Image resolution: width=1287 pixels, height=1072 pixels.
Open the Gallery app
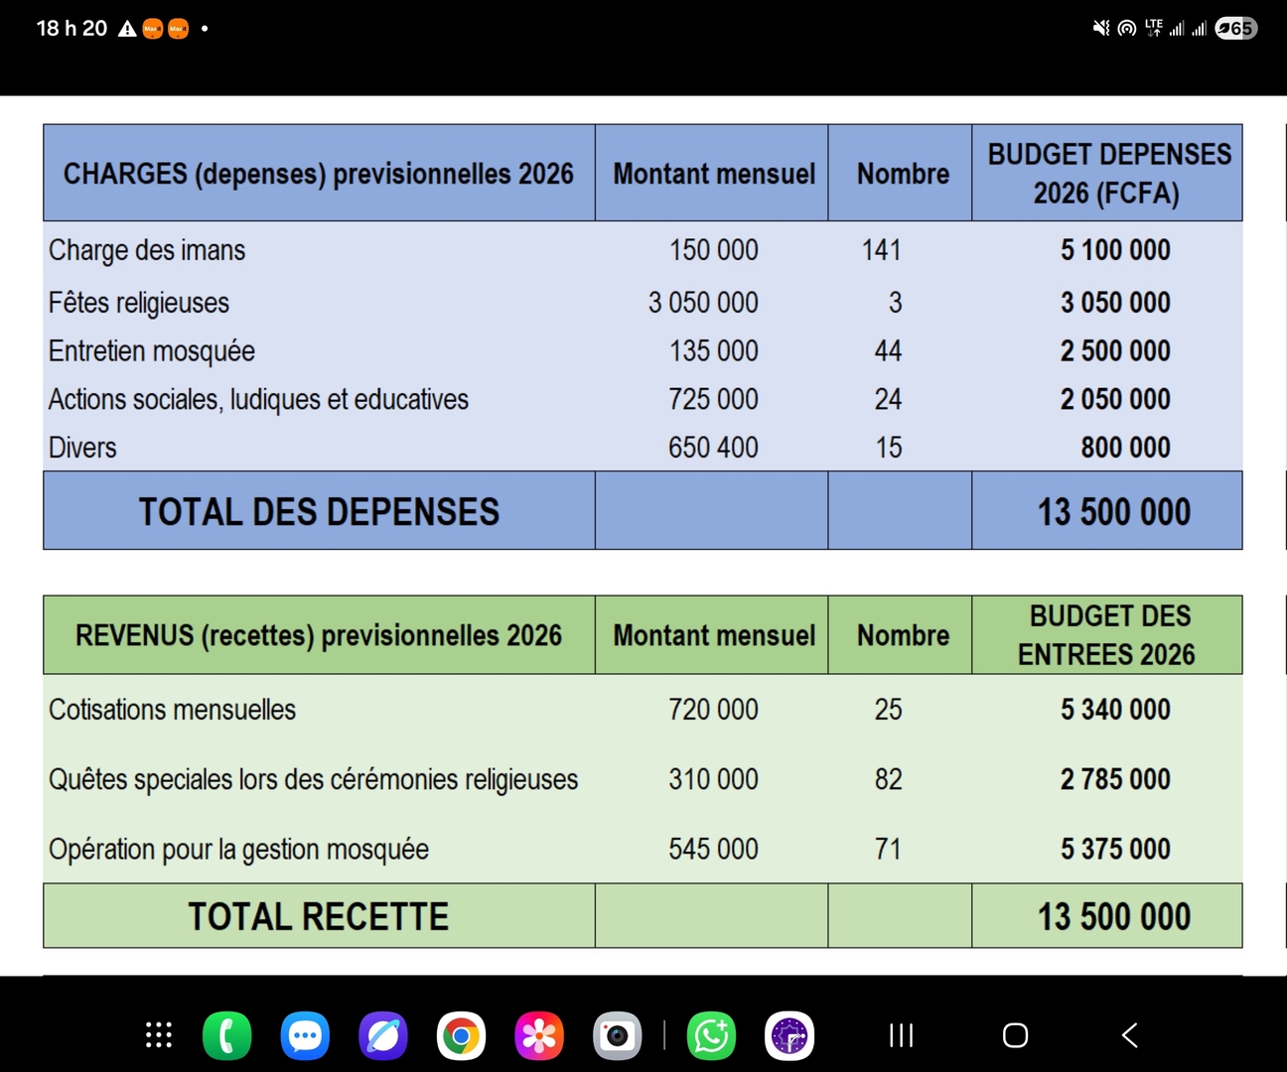(539, 1035)
